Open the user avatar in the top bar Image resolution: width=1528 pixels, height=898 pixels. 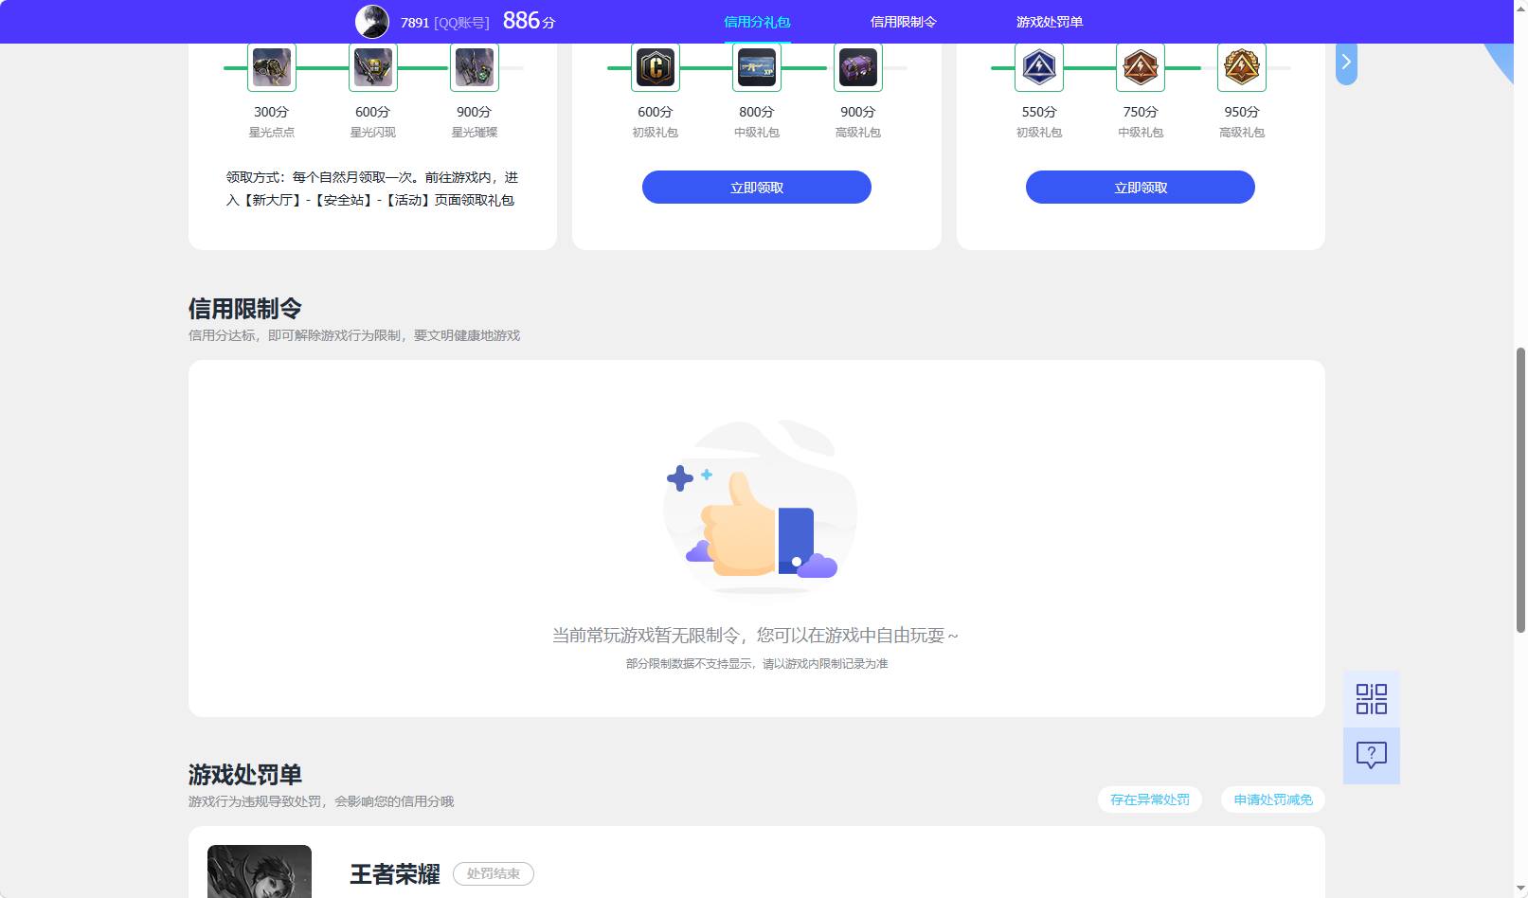(372, 21)
